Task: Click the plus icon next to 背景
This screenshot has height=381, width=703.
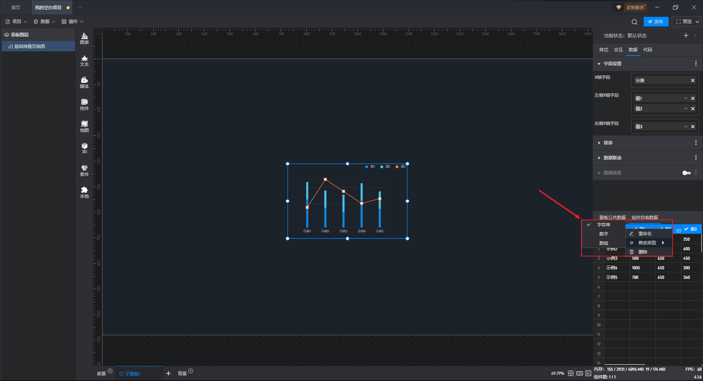Action: [x=190, y=371]
